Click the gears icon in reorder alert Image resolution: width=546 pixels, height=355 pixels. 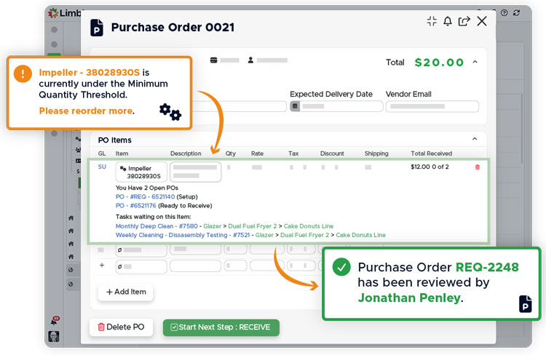(170, 111)
